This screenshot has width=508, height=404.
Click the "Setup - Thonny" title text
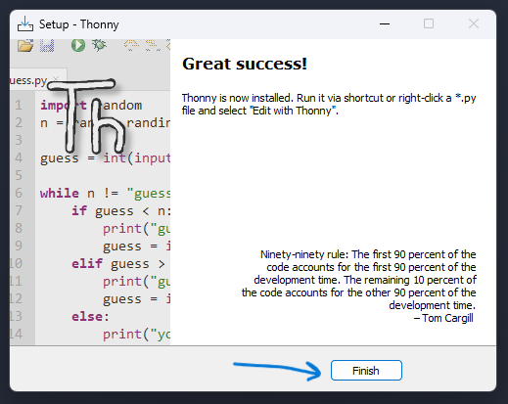tap(79, 24)
